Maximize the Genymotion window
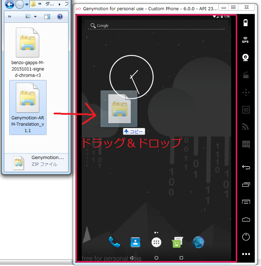Screen dimensions: 261x266 click(233, 7)
